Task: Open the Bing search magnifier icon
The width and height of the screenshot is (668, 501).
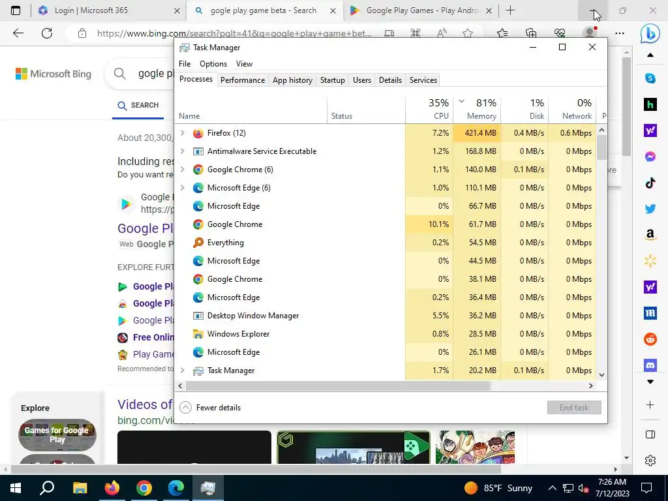Action: coord(120,74)
